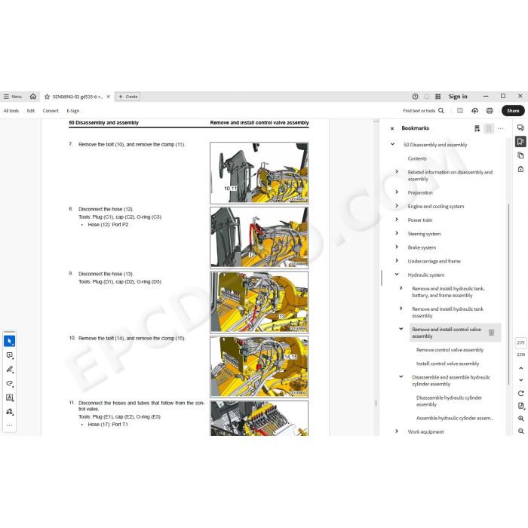Click the upload to cloud icon

[474, 111]
